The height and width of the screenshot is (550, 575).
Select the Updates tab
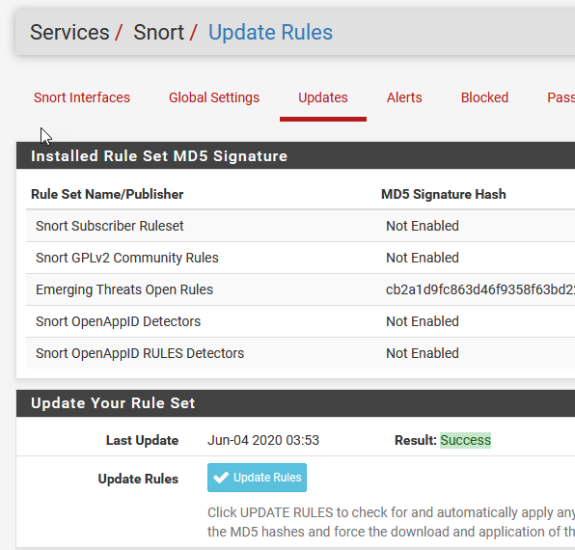coord(322,97)
